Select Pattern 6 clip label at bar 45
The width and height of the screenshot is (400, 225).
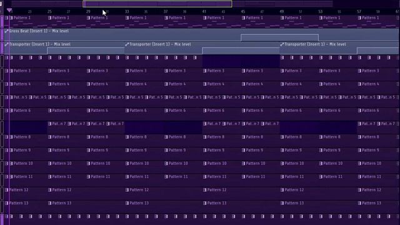click(x=254, y=111)
